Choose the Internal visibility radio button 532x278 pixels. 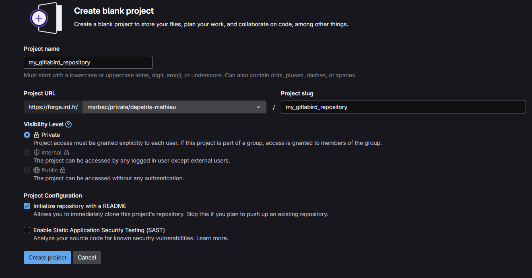tap(27, 152)
